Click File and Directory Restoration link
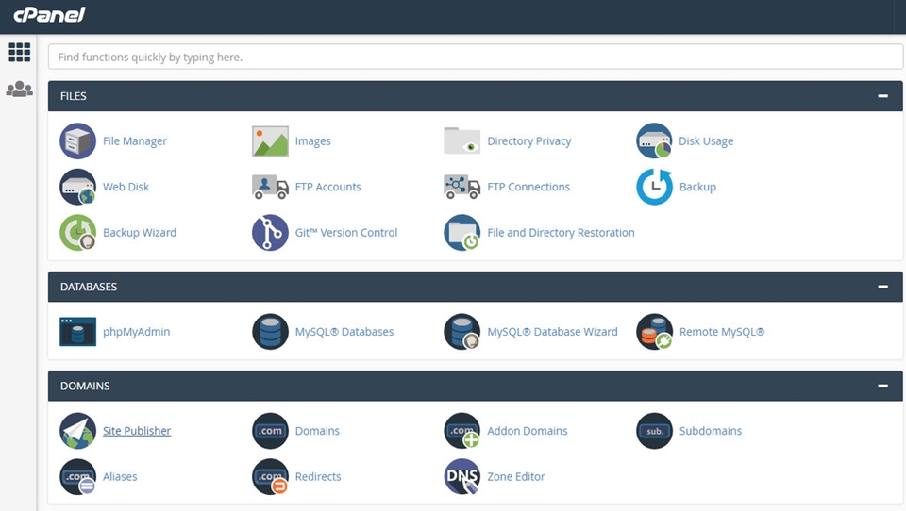906x511 pixels. 561,232
